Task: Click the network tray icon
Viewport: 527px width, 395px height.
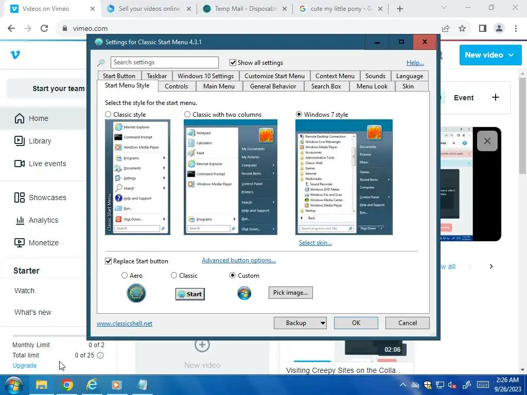Action: [440, 385]
